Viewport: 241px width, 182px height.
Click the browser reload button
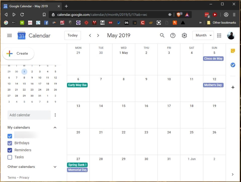point(22,15)
